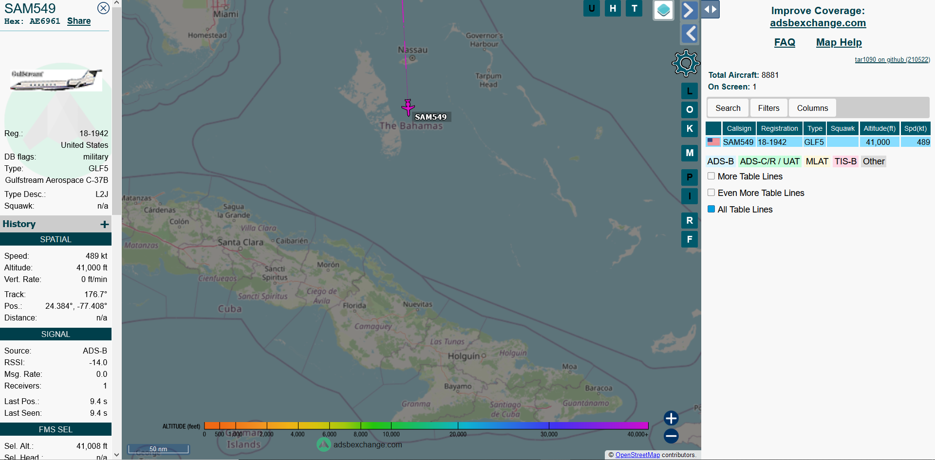Open the map layer switcher icon
935x460 pixels.
[663, 10]
